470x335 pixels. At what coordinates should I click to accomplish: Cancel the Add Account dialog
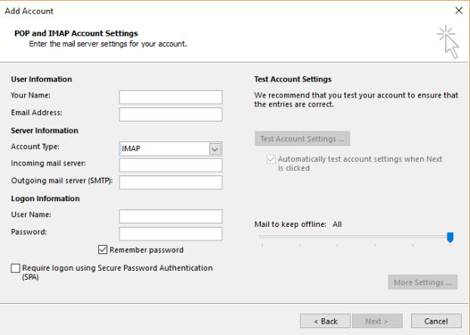pos(436,321)
